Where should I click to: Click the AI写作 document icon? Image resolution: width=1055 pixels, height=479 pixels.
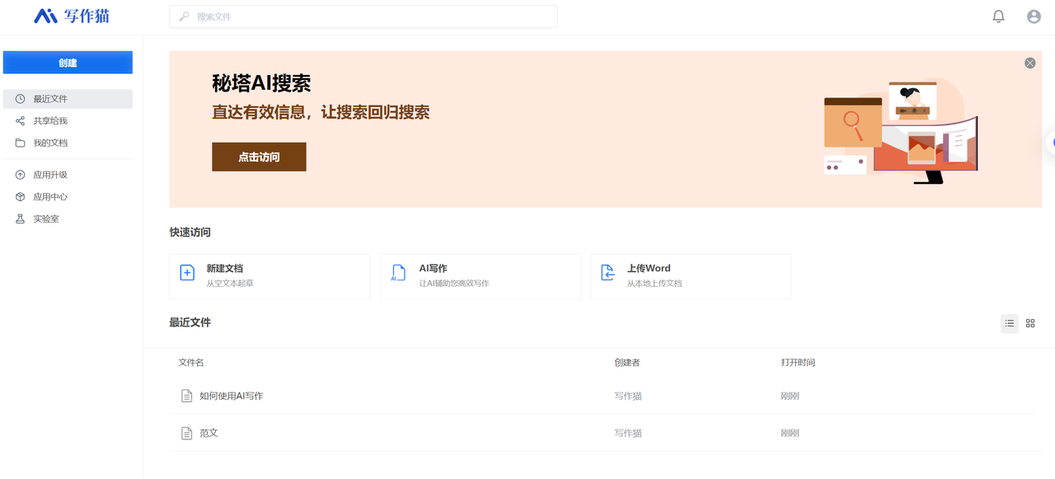398,273
